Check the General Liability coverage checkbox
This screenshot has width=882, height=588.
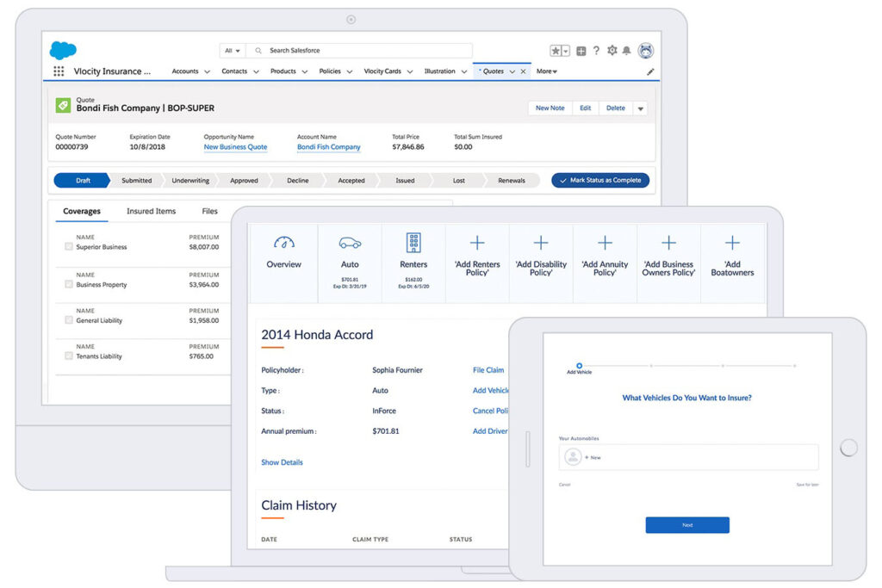68,319
